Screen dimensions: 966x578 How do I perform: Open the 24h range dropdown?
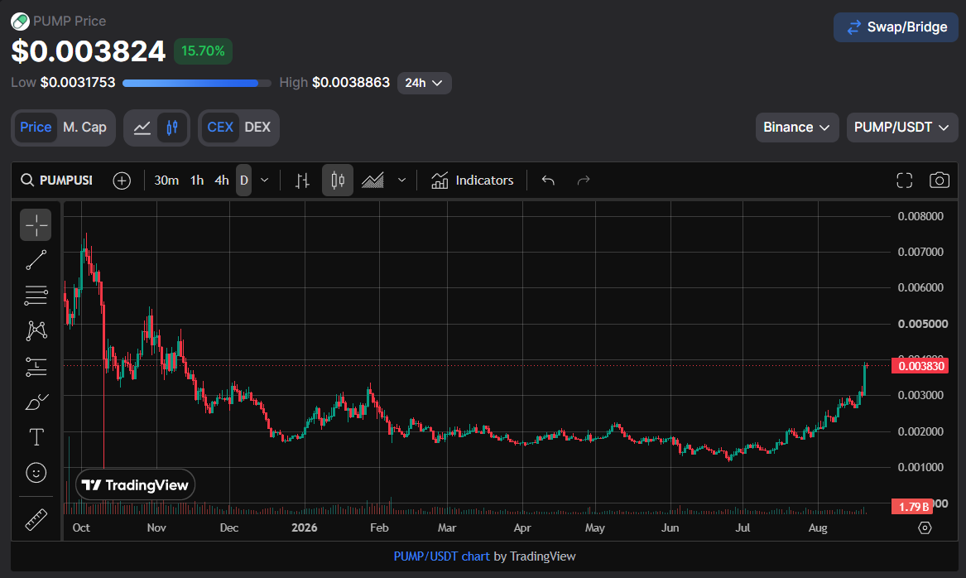point(425,83)
